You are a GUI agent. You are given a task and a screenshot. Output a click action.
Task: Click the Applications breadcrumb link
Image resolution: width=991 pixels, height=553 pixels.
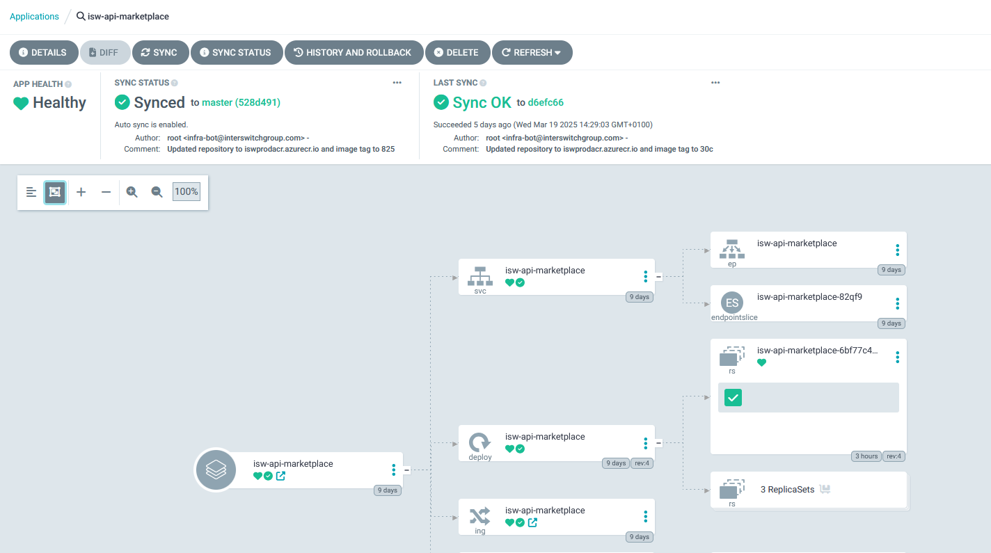click(x=34, y=16)
